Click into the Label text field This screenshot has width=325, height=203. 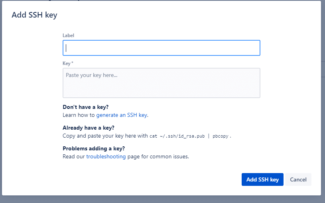[x=161, y=48]
